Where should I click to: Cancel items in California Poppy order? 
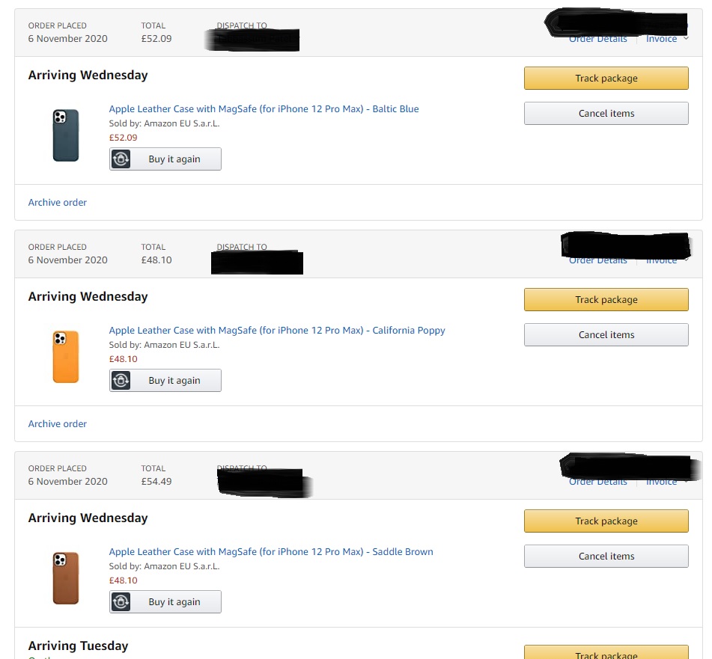tap(606, 334)
